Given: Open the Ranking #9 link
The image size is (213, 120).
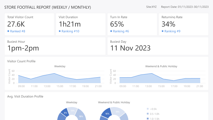Looking at the screenshot, I should [x=172, y=31].
